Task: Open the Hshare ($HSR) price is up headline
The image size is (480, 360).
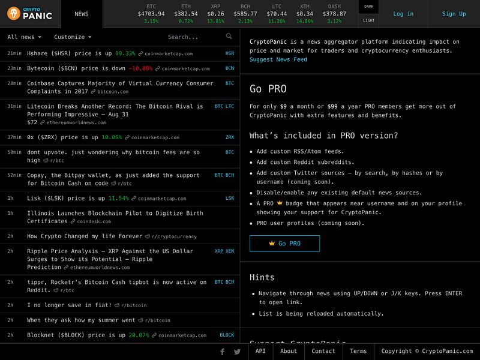Action: tap(81, 53)
